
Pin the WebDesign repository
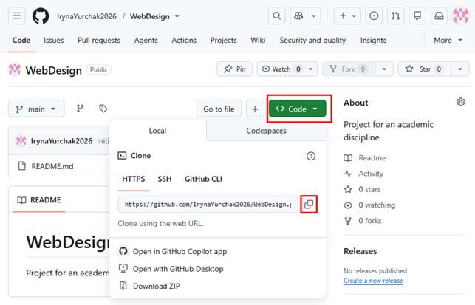pyautogui.click(x=234, y=69)
